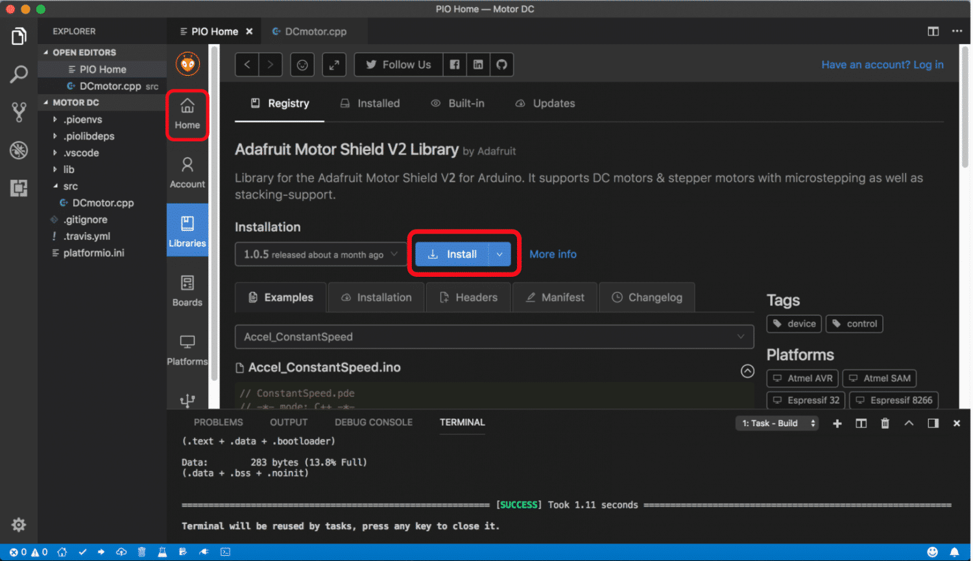This screenshot has height=561, width=973.
Task: Open the Changelog tab
Action: [x=647, y=297]
